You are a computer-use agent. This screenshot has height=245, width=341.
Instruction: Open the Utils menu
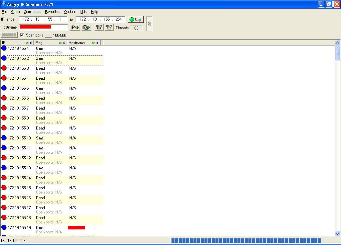tap(84, 12)
